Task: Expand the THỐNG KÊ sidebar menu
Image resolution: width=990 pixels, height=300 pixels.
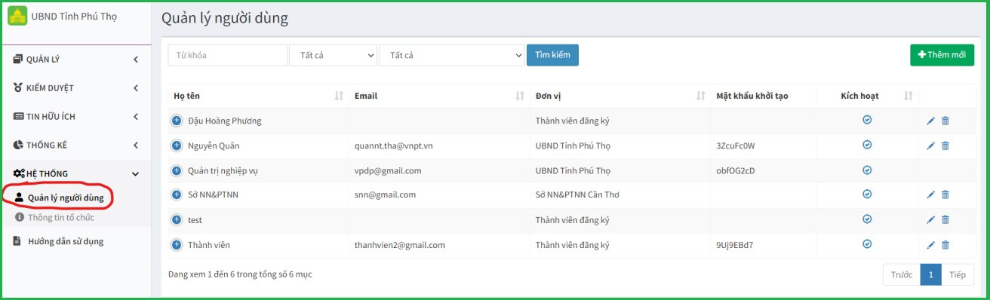Action: coord(75,145)
